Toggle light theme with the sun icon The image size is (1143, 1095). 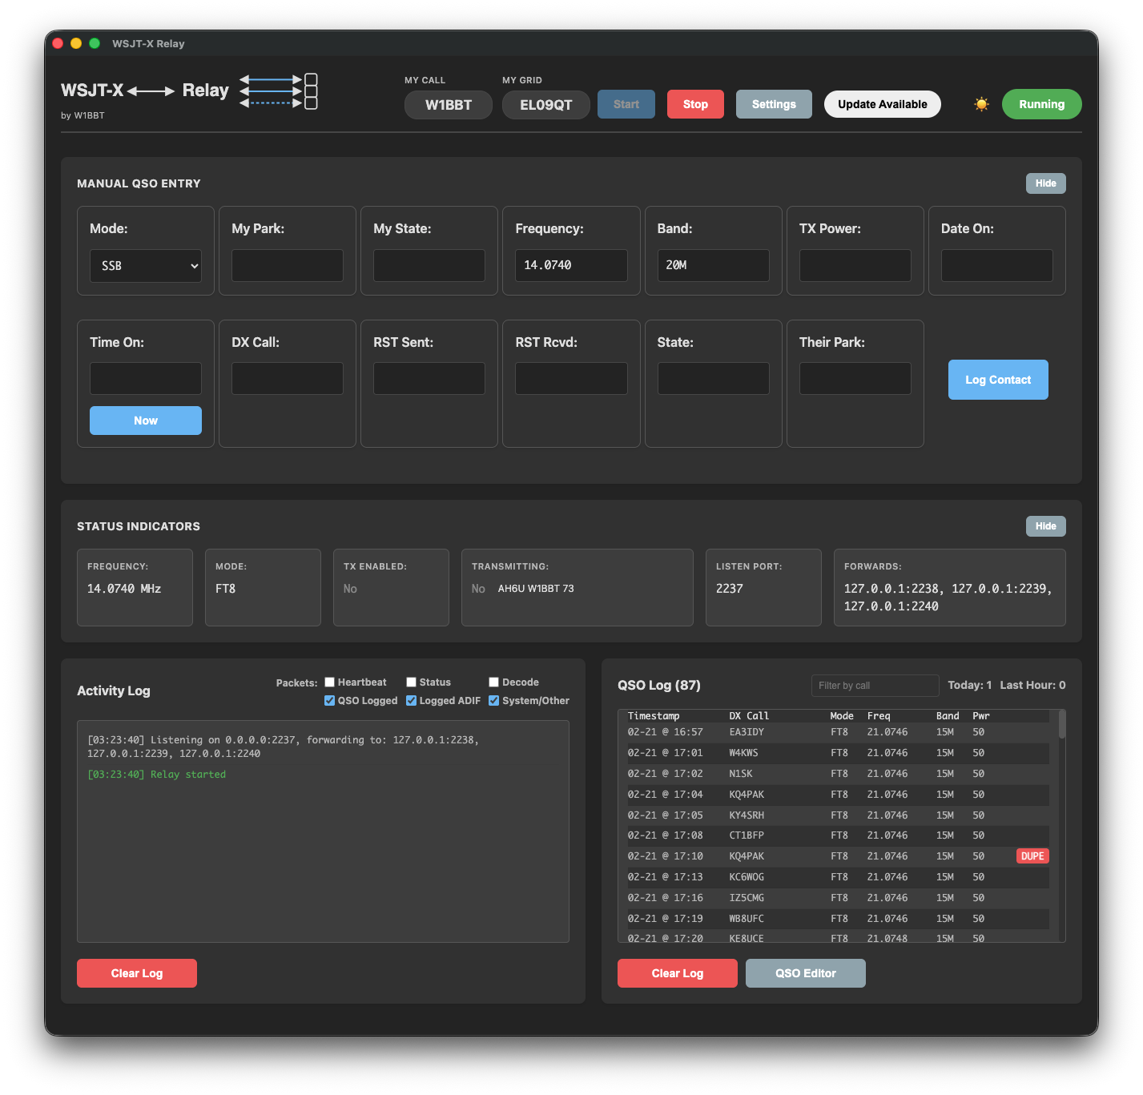(980, 103)
